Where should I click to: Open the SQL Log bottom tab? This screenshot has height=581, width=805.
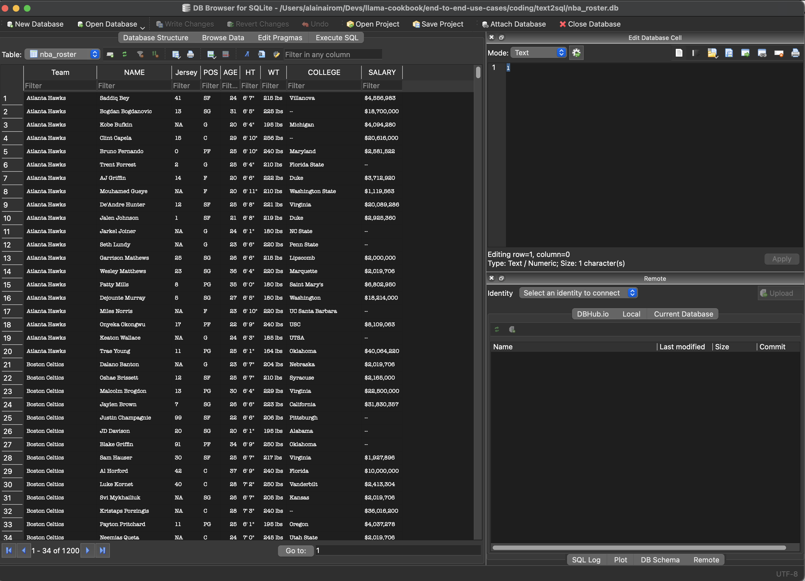tap(586, 560)
